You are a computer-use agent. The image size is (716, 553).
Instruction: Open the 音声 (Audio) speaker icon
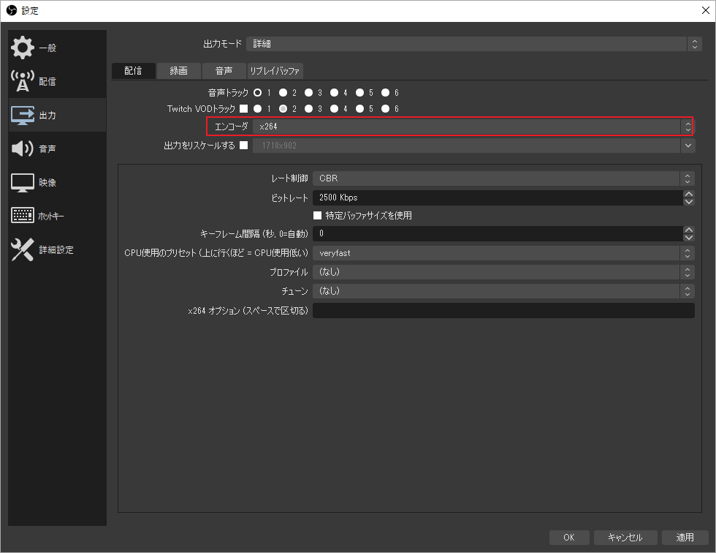click(23, 148)
